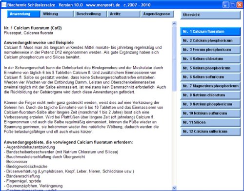Maximize the Biochemie Schüsslersalze window
Image resolution: width=244 pixels, height=191 pixels.
pyautogui.click(x=233, y=5)
